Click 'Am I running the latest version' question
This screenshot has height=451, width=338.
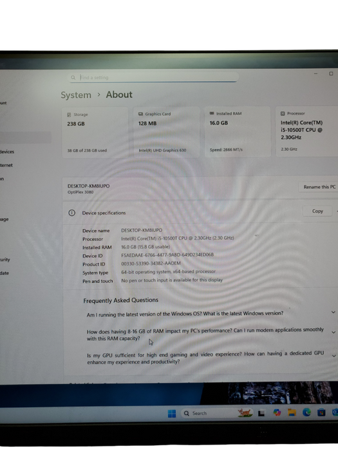(185, 314)
